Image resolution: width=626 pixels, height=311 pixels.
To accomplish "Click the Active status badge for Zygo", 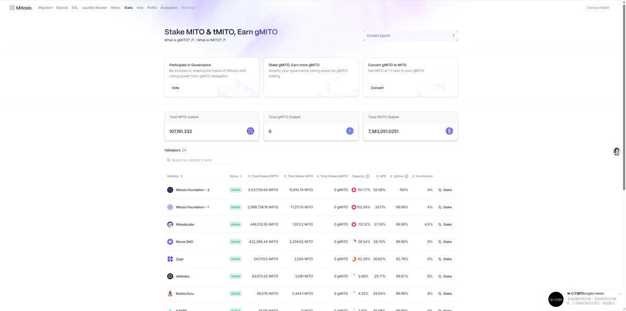I will click(235, 259).
